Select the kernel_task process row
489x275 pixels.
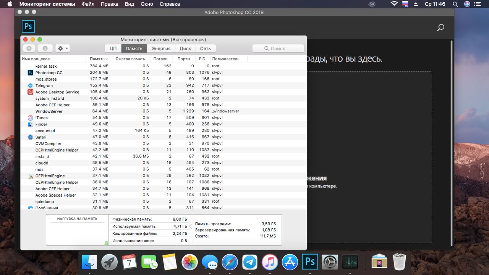(x=164, y=66)
